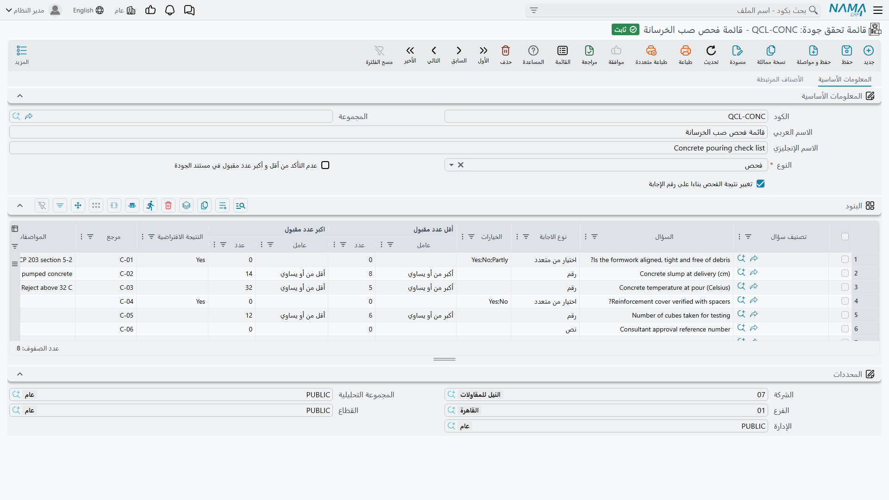Go to التالي (next) record
Viewport: 889px width, 500px height.
click(x=434, y=50)
